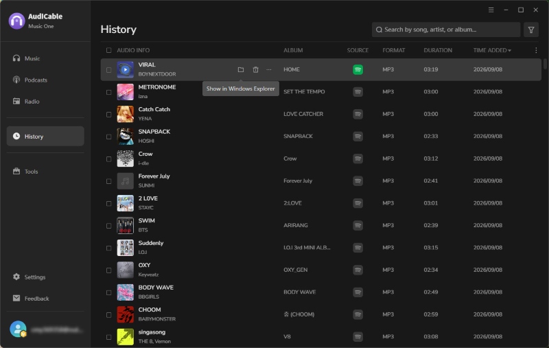
Task: Open the singasong album art thumbnail
Action: pyautogui.click(x=125, y=337)
